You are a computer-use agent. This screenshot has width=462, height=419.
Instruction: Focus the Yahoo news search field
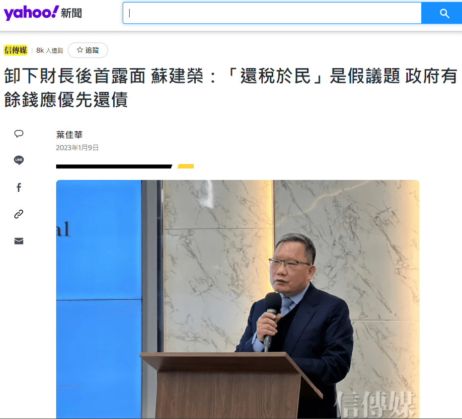(272, 13)
